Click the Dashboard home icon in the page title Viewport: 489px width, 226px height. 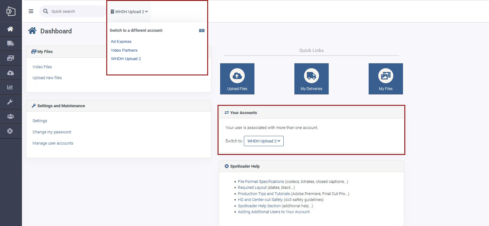[x=32, y=31]
